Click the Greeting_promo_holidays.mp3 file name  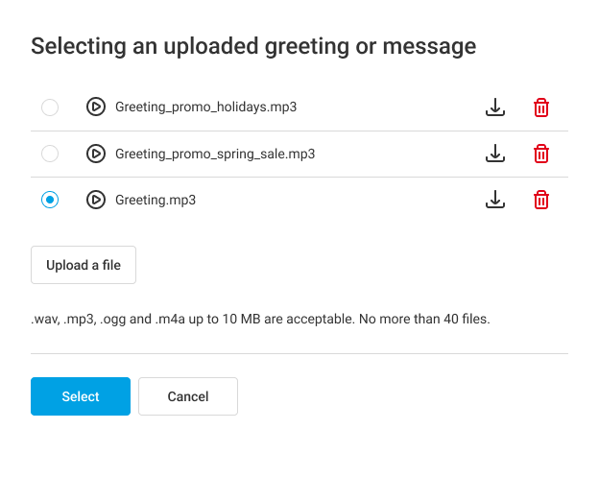tap(205, 107)
